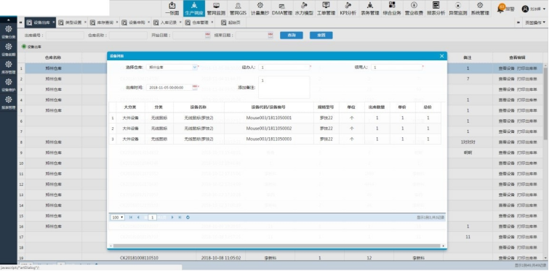Open the 开始日期 calendar picker

coord(207,36)
